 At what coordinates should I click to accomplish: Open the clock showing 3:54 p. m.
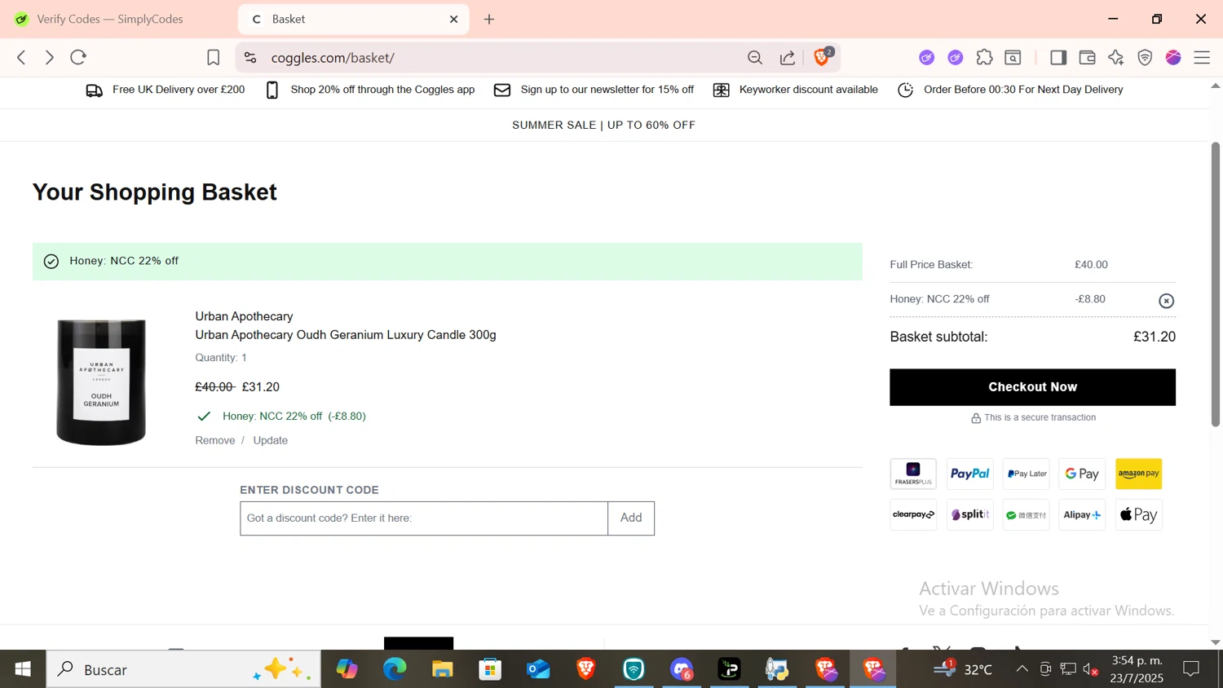[x=1137, y=669]
